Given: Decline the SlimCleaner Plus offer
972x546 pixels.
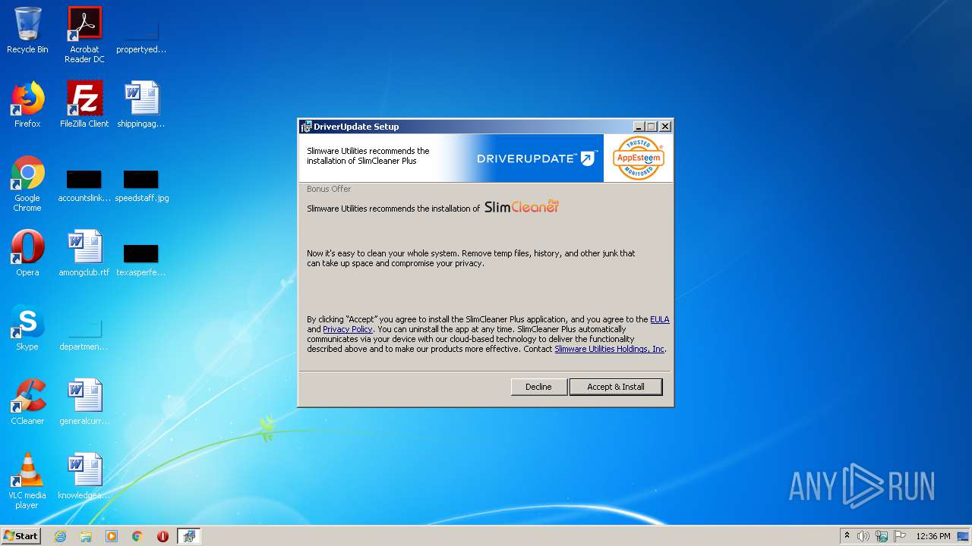Looking at the screenshot, I should pyautogui.click(x=538, y=387).
